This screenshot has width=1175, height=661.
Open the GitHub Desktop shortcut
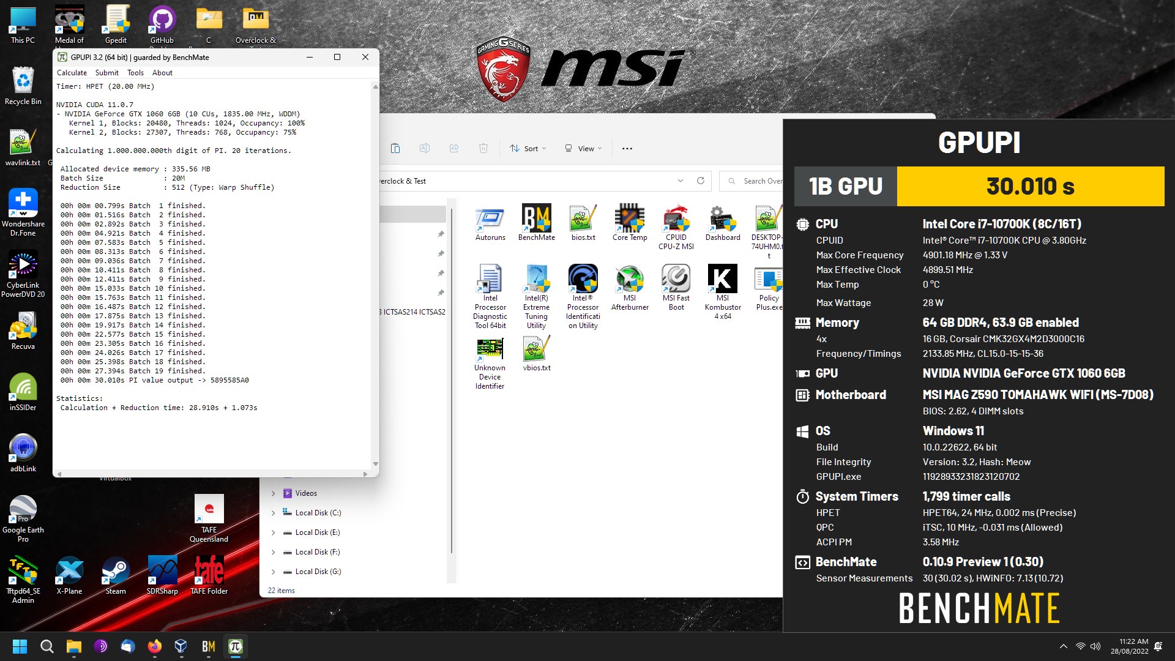[162, 25]
